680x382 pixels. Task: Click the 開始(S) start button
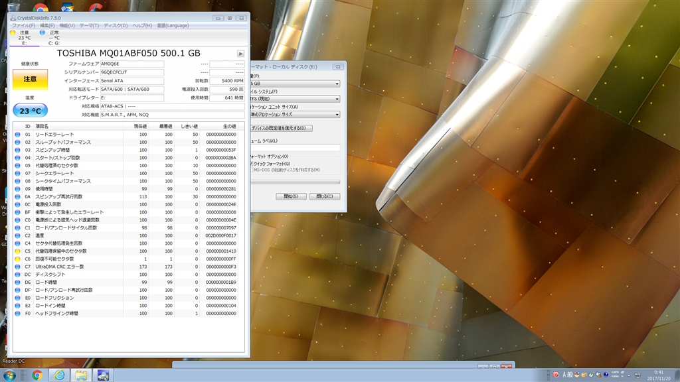click(x=291, y=196)
